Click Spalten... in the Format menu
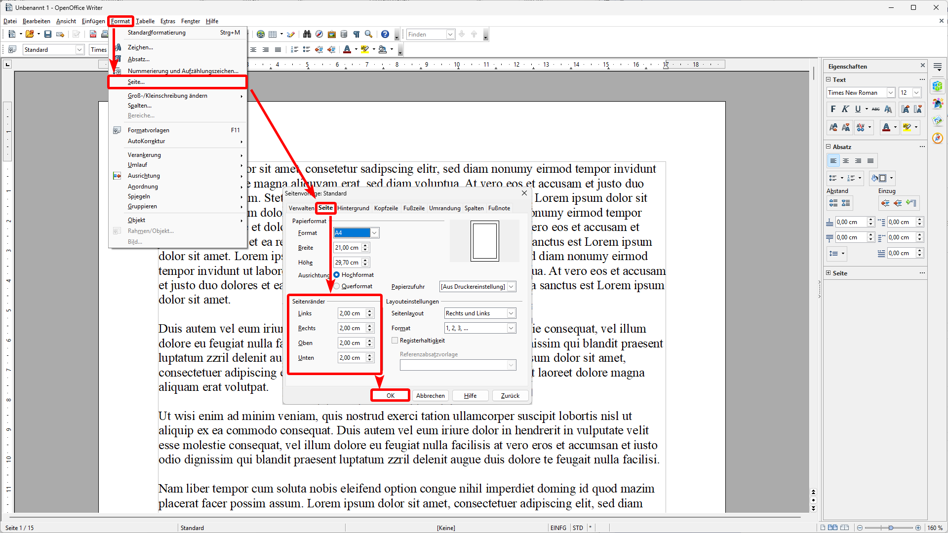The height and width of the screenshot is (533, 948). [x=140, y=106]
